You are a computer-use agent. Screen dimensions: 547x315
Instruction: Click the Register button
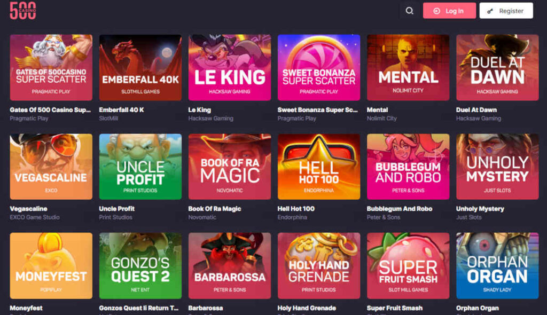pos(506,11)
